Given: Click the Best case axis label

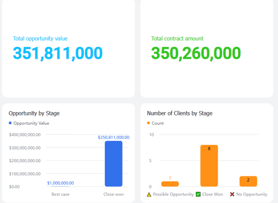Looking at the screenshot, I should [x=60, y=194].
